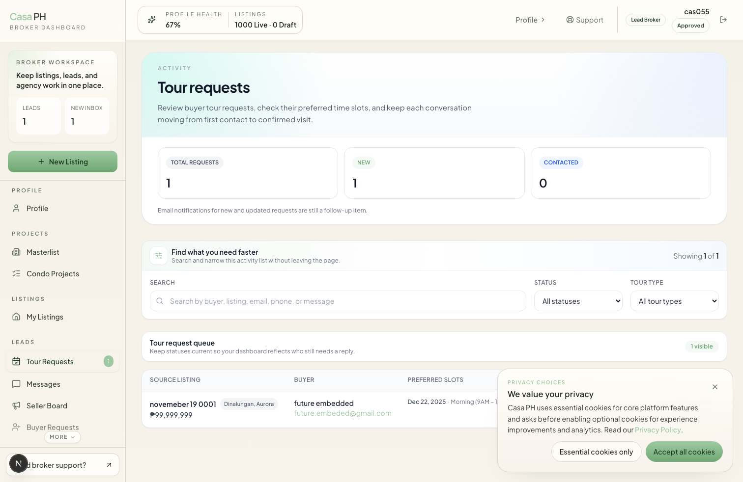Click the Seller Board icon
The image size is (743, 482).
[x=17, y=405]
